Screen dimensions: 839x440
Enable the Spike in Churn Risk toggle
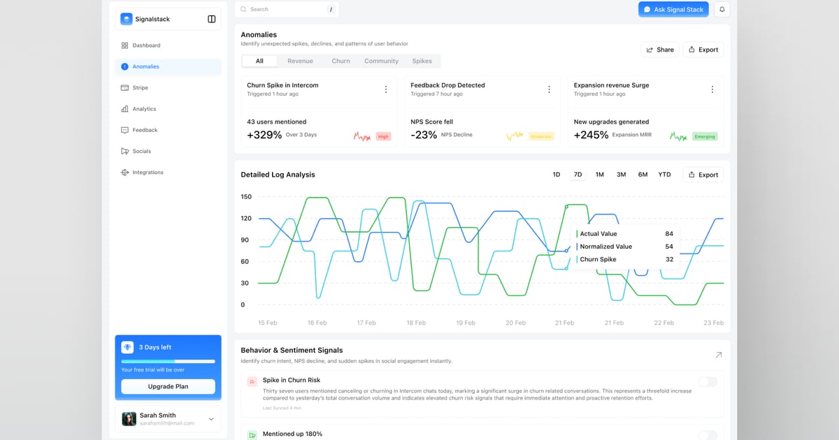coord(708,381)
